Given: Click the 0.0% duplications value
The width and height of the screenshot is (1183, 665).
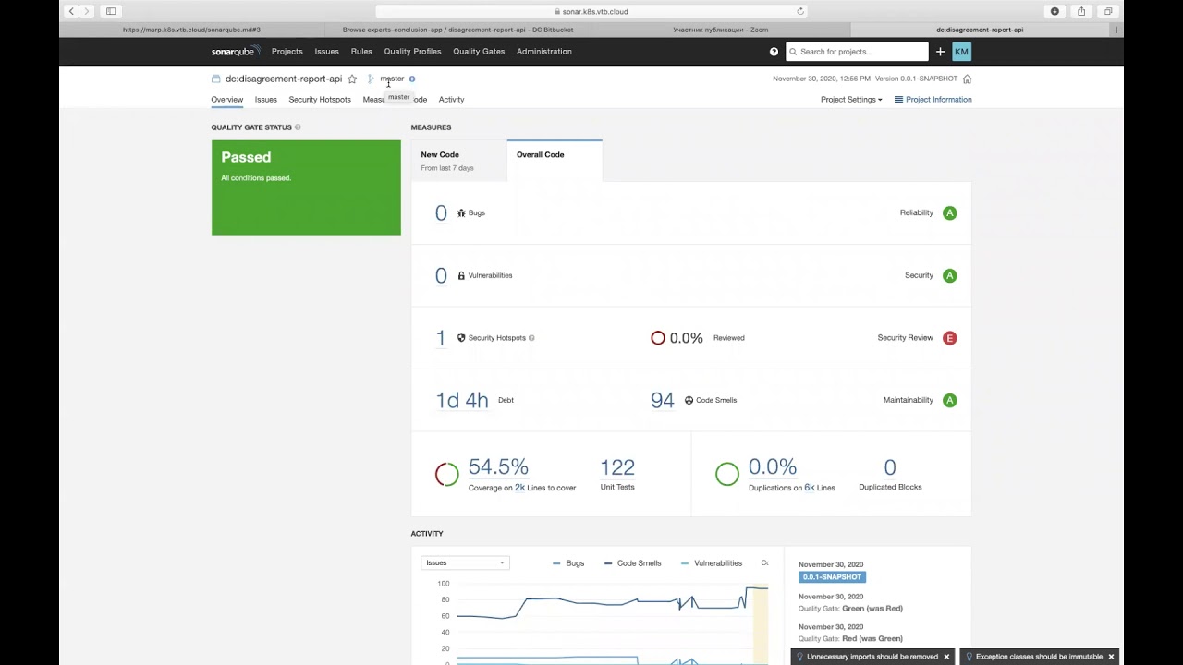Looking at the screenshot, I should tap(773, 467).
